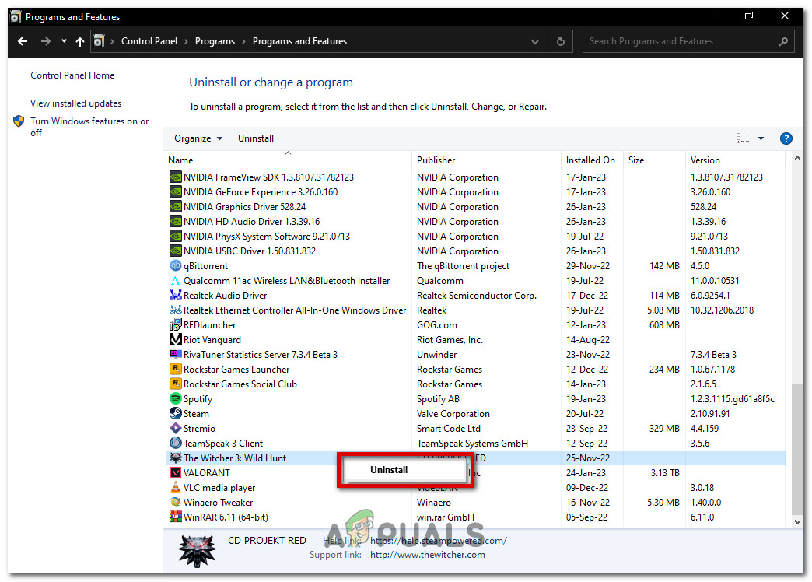Select the Spotify AB publisher cell
The image size is (812, 582).
(438, 398)
